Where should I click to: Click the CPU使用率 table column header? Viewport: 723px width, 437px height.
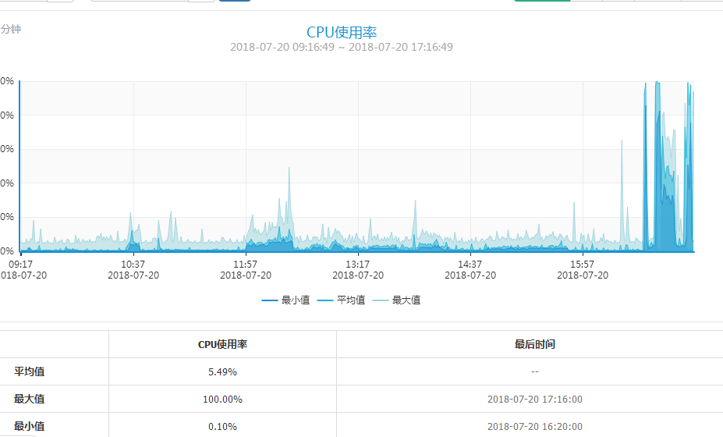(x=222, y=344)
